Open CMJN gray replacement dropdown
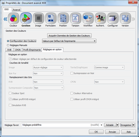This screenshot has height=137, width=139. 109,82
